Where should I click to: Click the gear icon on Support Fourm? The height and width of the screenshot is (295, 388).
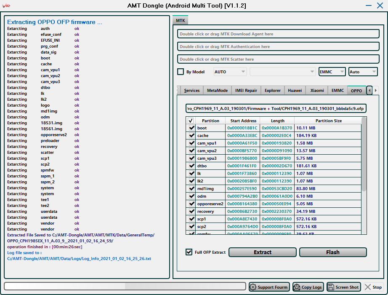coord(252,287)
